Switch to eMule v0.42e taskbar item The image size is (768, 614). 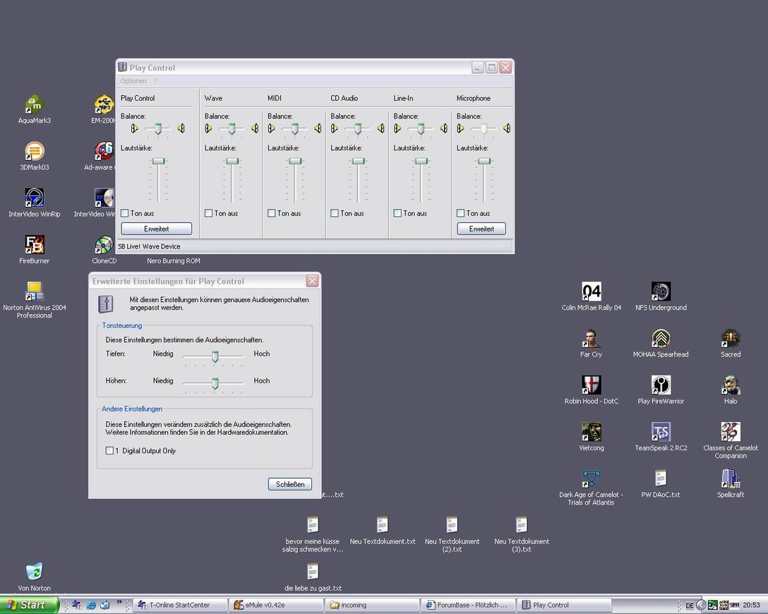(x=276, y=606)
